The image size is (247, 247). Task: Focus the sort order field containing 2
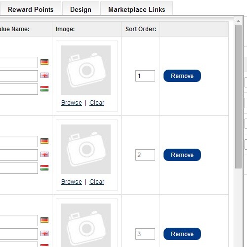tap(145, 155)
